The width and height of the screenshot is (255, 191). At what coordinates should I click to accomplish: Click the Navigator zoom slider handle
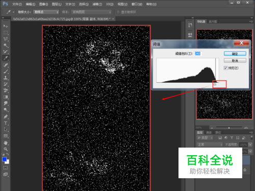pyautogui.click(x=229, y=128)
